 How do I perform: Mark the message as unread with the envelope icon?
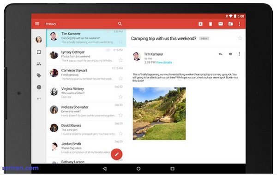click(221, 24)
